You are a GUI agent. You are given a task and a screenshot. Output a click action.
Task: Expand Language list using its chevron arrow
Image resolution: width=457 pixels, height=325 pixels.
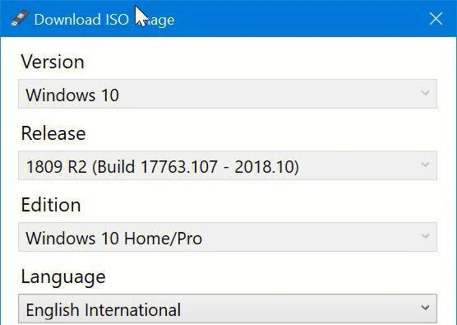425,307
